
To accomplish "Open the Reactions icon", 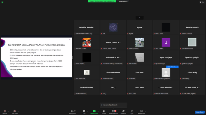I will [123, 111].
